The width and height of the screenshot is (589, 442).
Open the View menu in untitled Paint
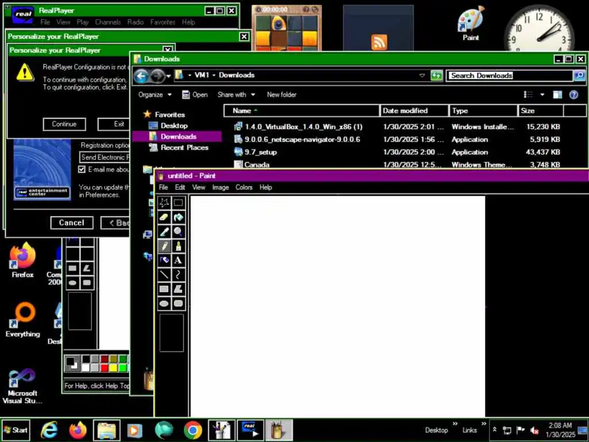[x=198, y=187]
